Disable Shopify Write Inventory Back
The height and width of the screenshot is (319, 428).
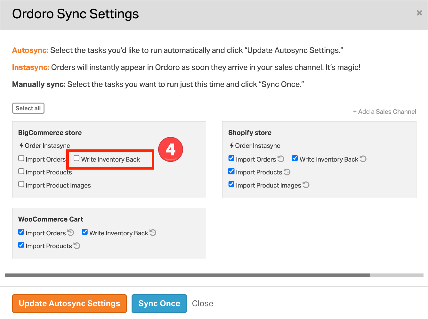(295, 158)
